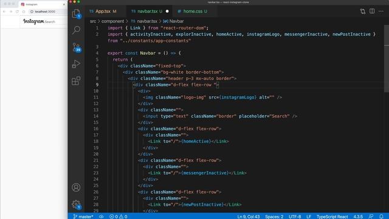Click line number 9 in gutter
Viewport: 389px width, 219px height.
97,85
